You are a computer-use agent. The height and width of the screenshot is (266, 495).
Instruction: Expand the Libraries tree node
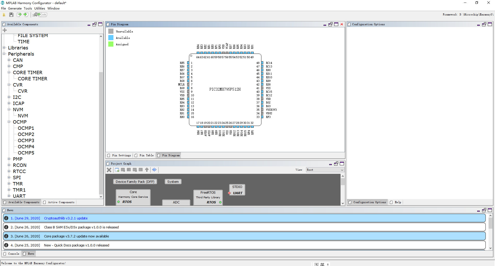tap(4, 48)
